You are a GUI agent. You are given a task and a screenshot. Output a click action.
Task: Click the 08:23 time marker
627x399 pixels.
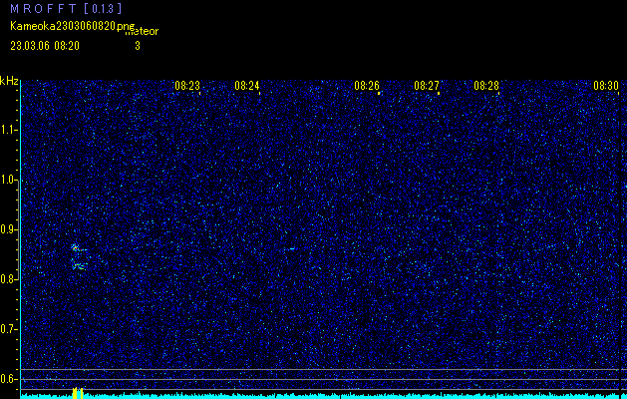coord(187,85)
